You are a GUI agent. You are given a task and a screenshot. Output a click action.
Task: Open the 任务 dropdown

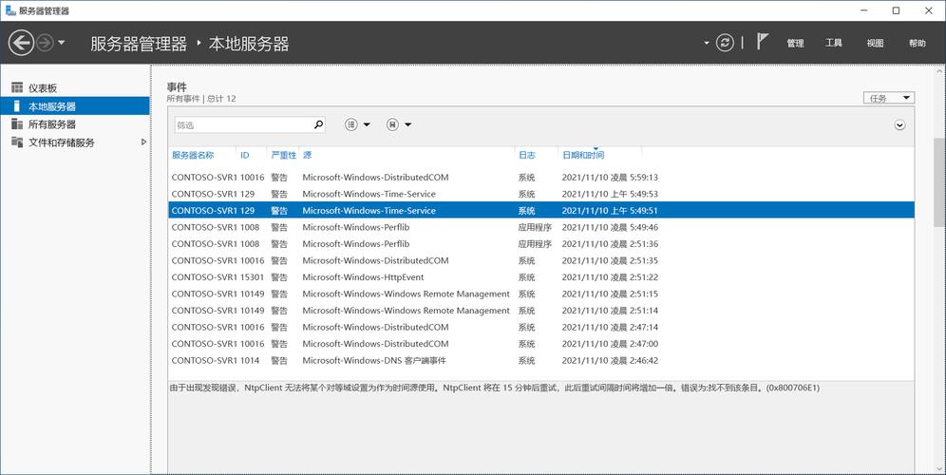point(888,98)
